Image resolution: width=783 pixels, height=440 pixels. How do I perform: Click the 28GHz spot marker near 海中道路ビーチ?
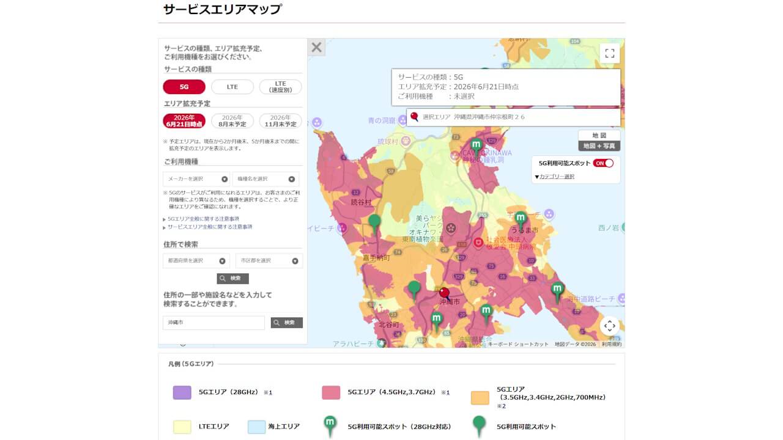[557, 291]
